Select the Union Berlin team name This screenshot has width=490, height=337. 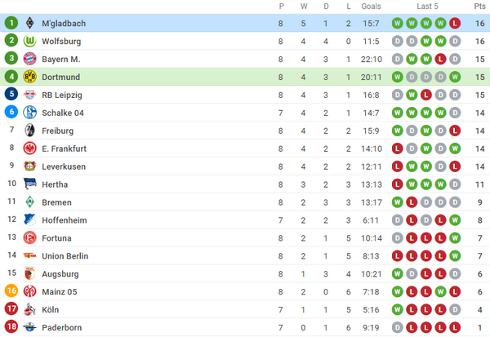click(x=67, y=256)
